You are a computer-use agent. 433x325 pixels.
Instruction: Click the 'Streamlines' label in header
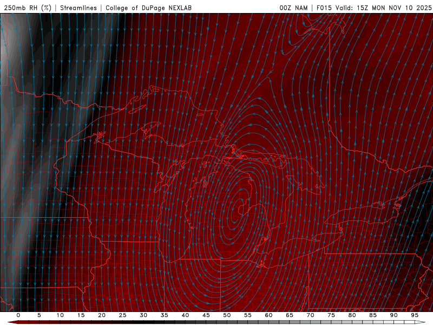[78, 8]
